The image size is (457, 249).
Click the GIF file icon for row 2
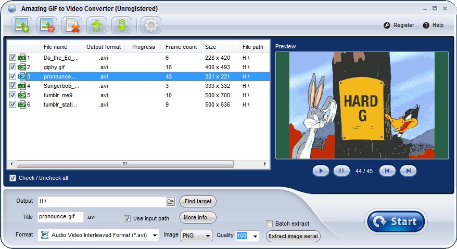(22, 67)
